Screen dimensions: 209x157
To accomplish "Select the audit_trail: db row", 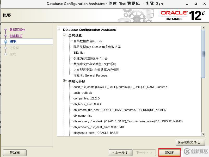I will tap(83, 93).
